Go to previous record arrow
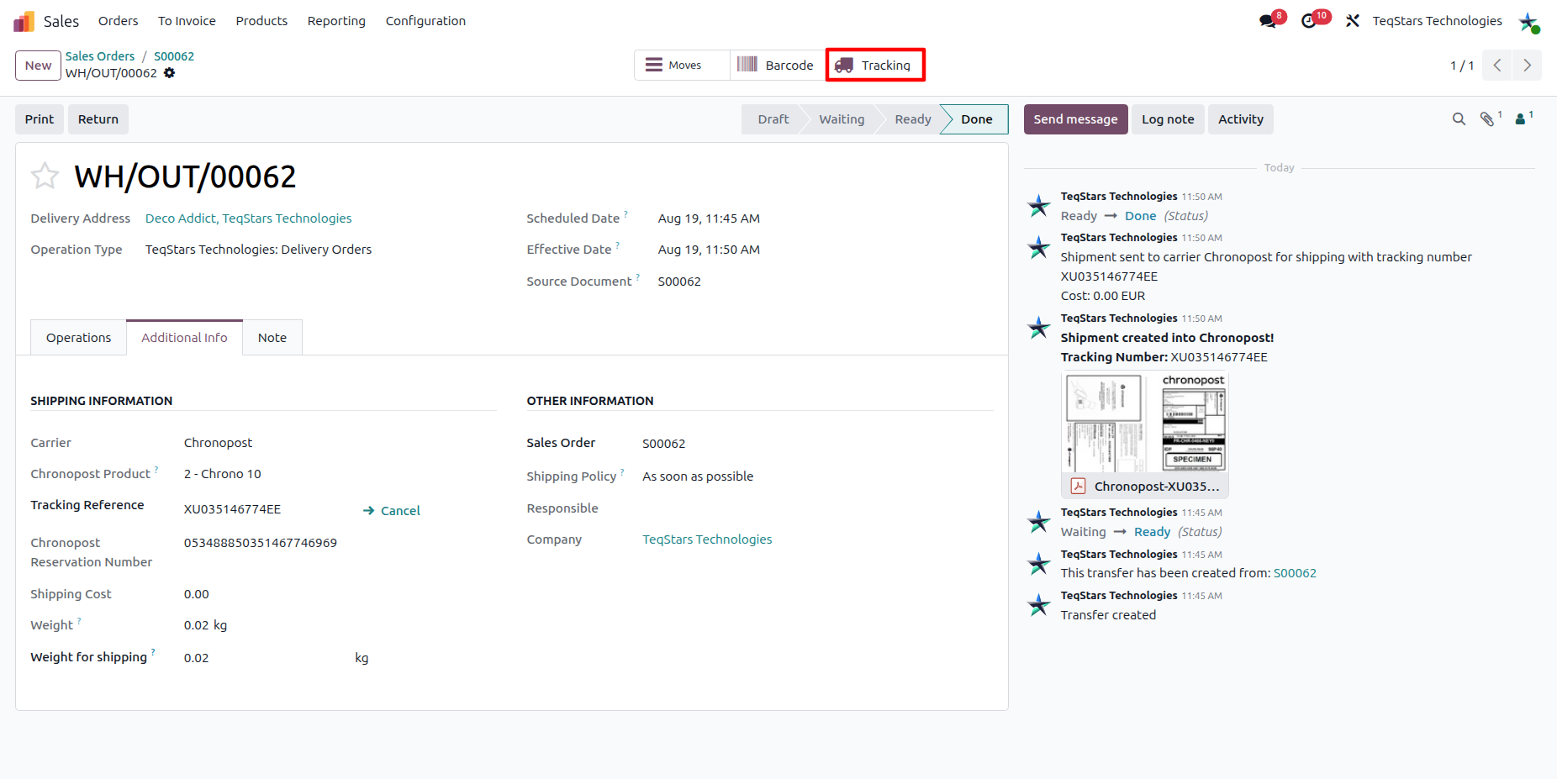This screenshot has width=1557, height=779. [1497, 66]
